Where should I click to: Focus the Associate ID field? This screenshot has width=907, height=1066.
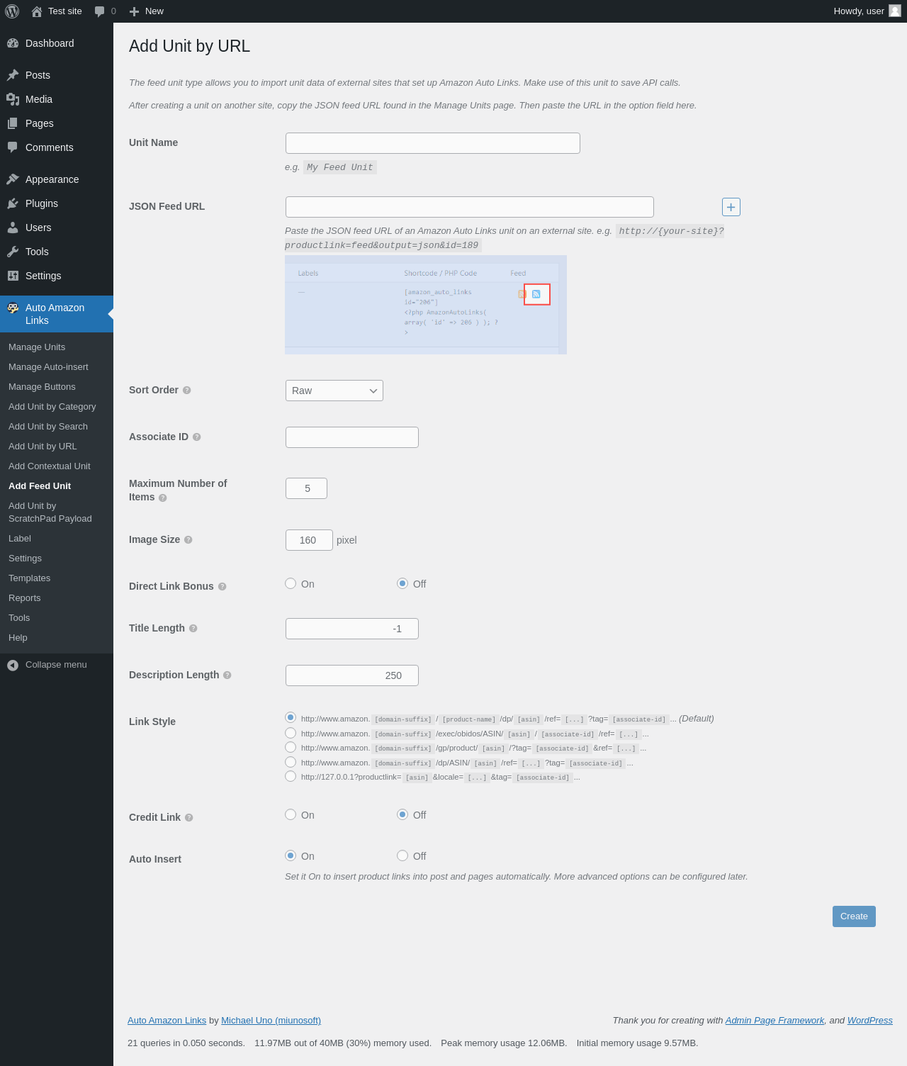(x=352, y=437)
